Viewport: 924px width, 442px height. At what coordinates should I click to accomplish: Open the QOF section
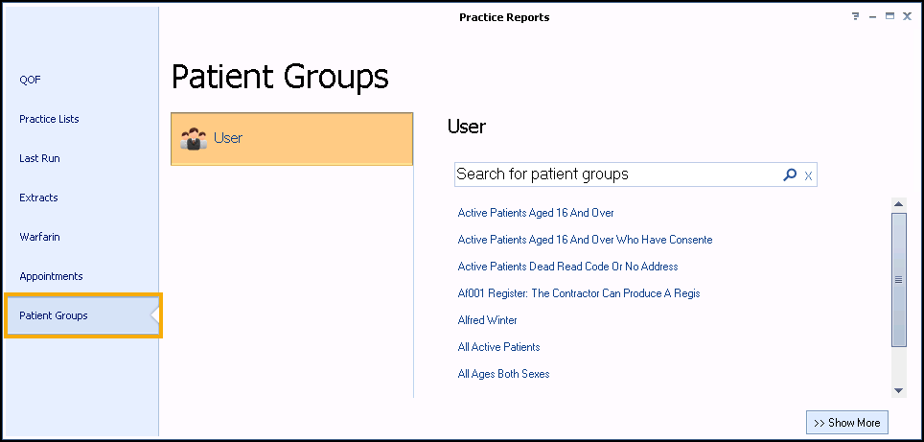pyautogui.click(x=31, y=80)
